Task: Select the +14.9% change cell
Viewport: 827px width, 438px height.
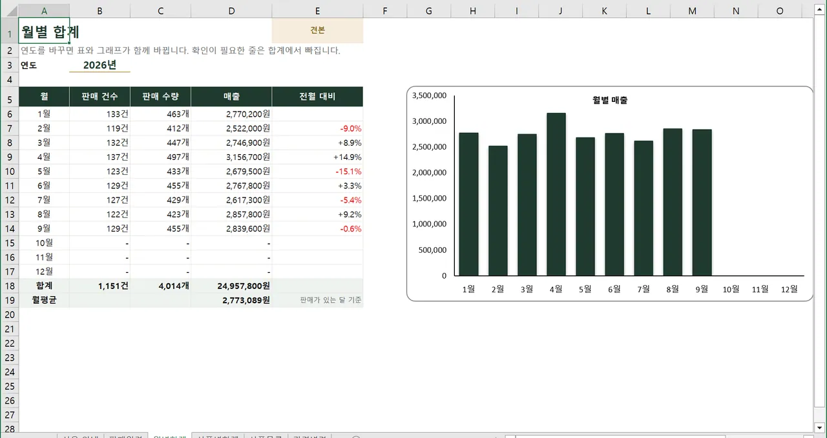Action: 317,157
